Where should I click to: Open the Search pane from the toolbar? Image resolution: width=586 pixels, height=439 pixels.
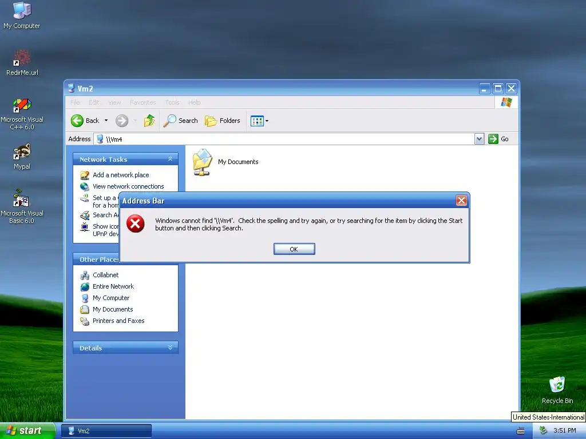click(x=180, y=121)
